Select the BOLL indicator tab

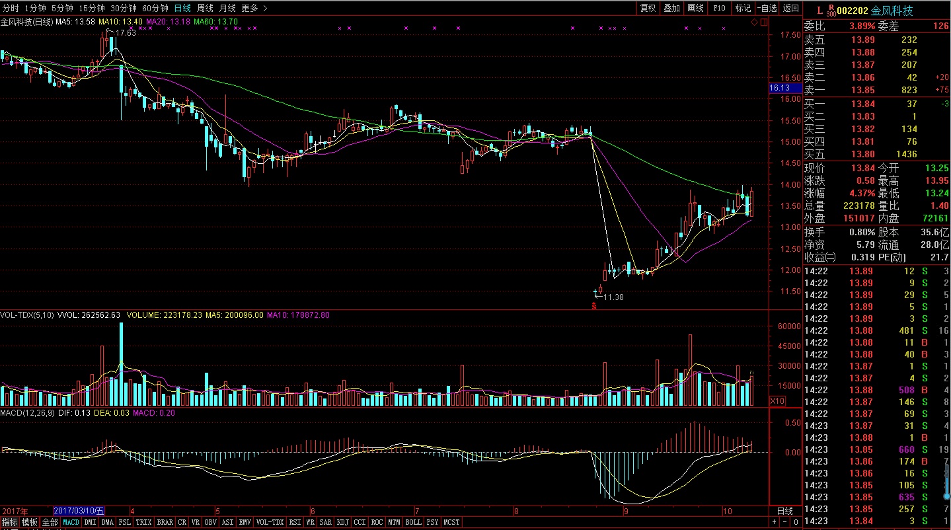(413, 522)
